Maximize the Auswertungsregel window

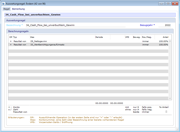pos(168,4)
